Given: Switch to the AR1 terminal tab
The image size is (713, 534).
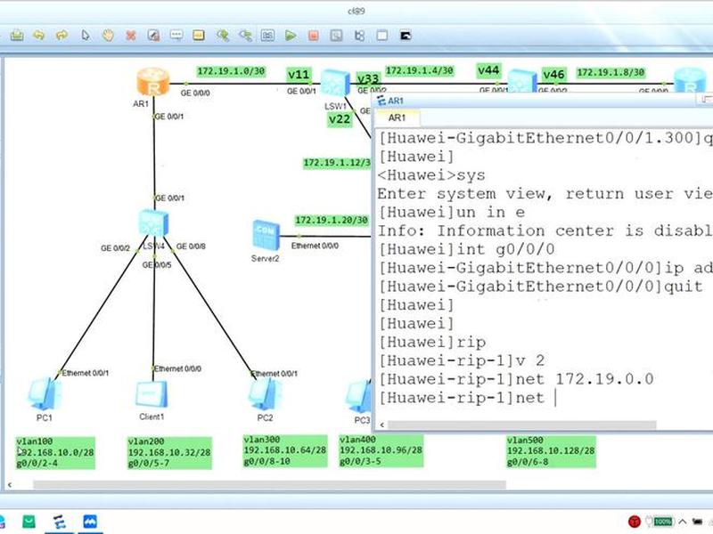Looking at the screenshot, I should point(397,118).
